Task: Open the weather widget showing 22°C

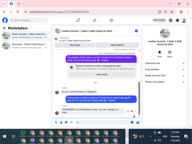Action: (139, 136)
